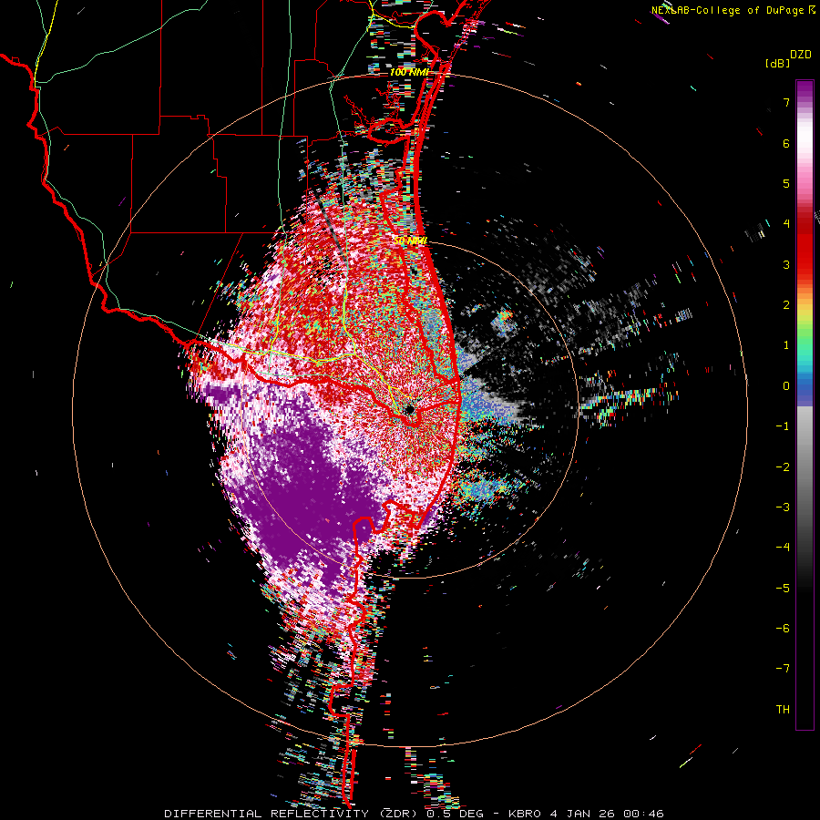Screen dimensions: 820x820
Task: Click the scale value 4
Action: (x=786, y=223)
